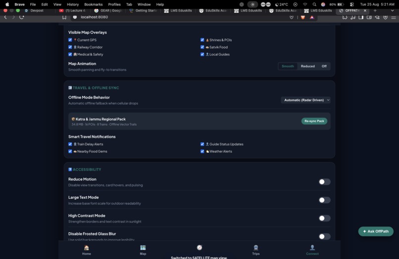Open the Profiles menu

[114, 4]
